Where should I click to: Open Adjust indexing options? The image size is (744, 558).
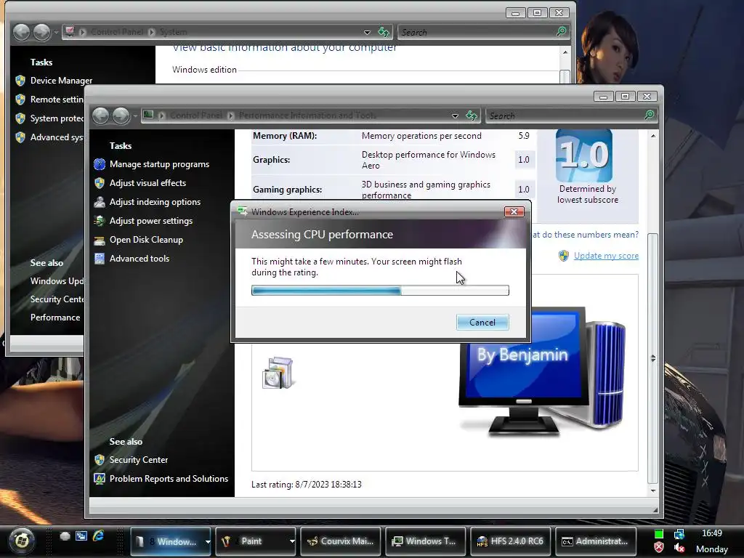(155, 202)
